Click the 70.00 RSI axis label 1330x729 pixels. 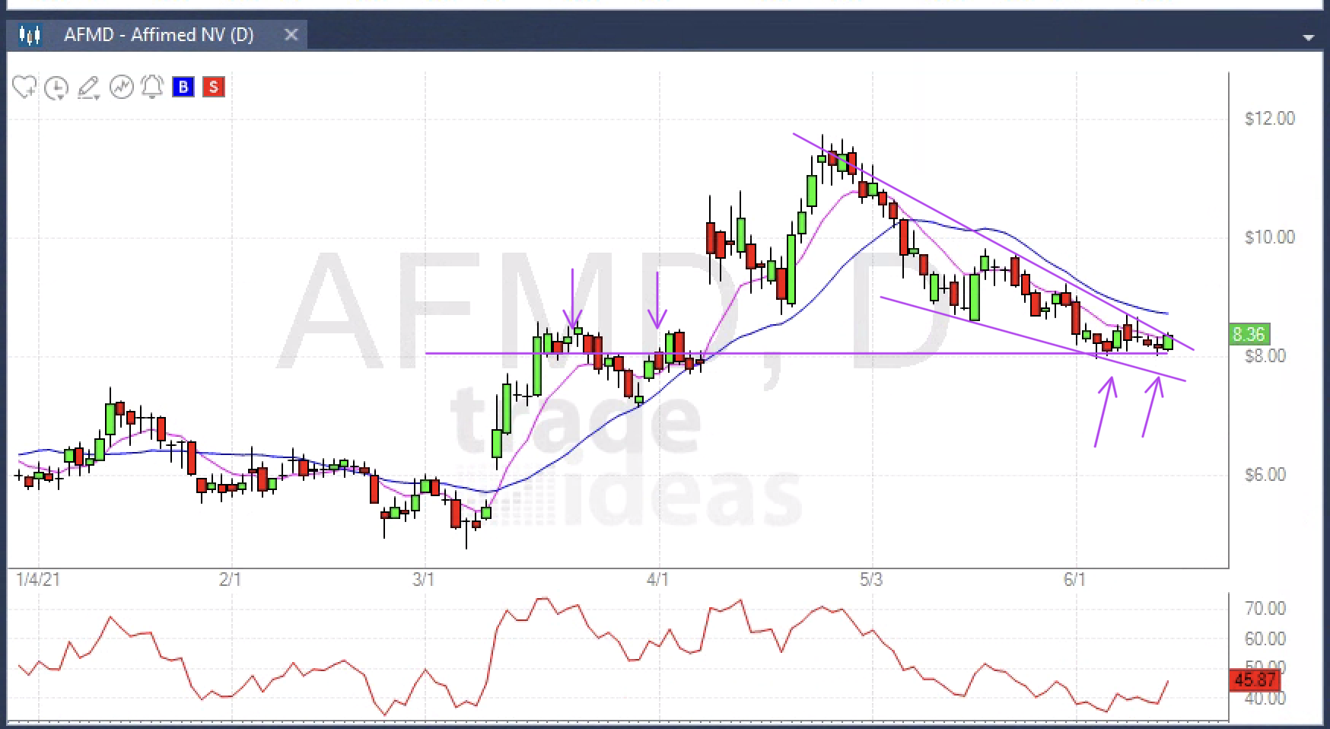tap(1265, 609)
